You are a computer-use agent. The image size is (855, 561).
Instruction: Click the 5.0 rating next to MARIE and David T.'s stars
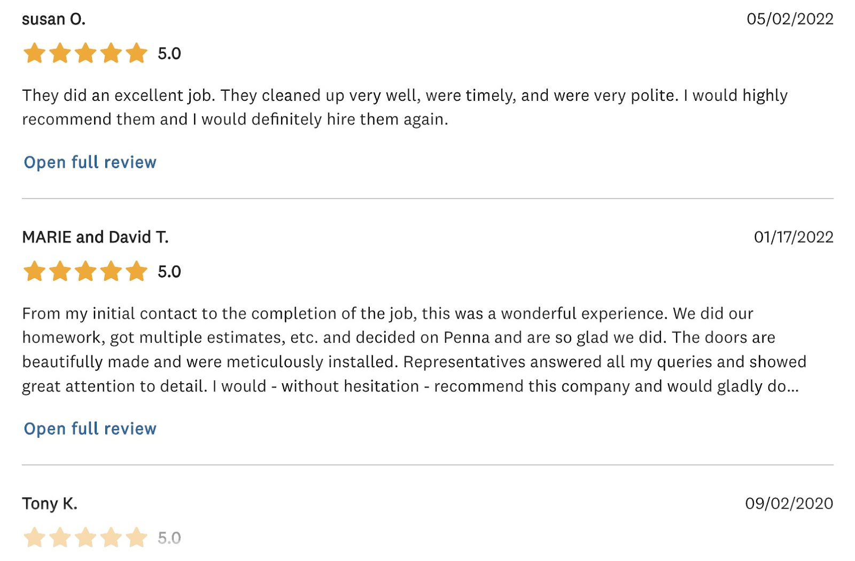[170, 271]
